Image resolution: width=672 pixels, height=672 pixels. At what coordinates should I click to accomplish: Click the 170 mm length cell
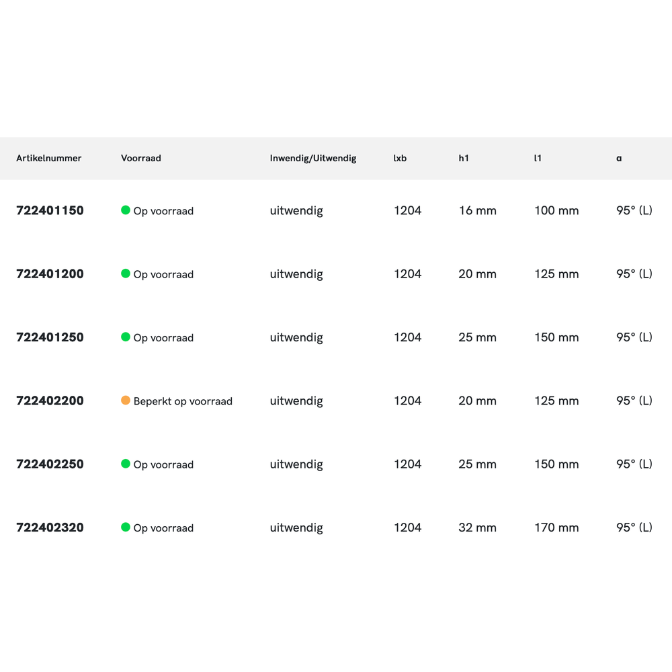[x=556, y=528]
